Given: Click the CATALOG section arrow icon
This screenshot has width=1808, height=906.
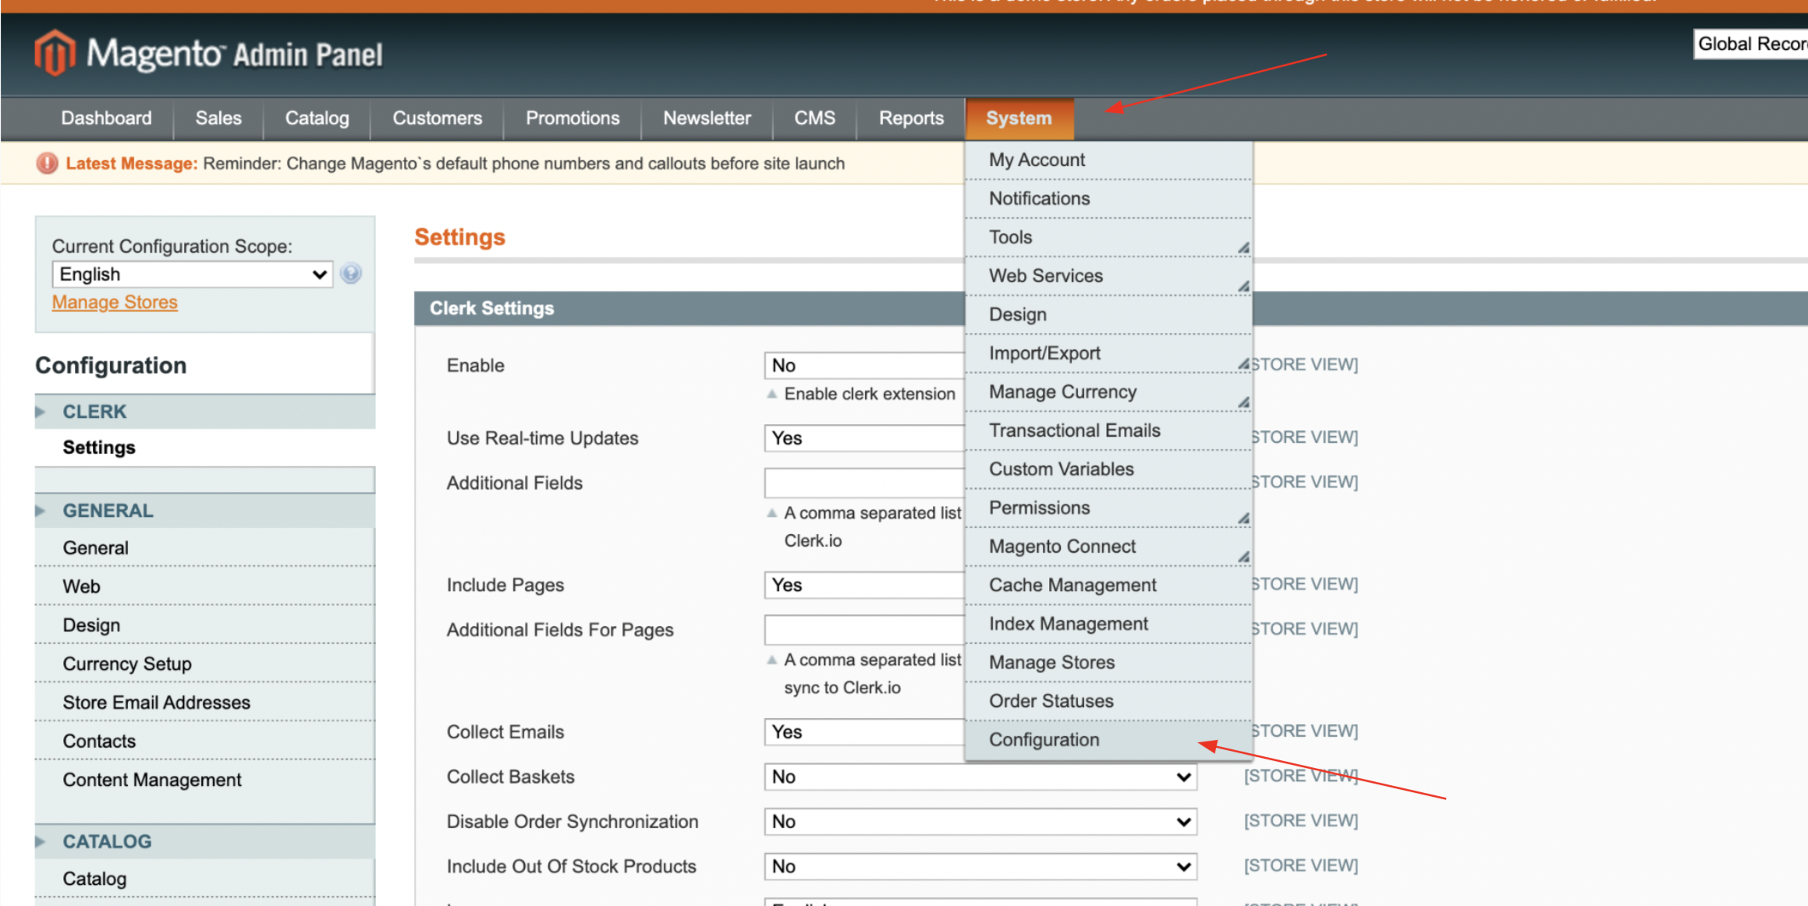Looking at the screenshot, I should tap(41, 841).
